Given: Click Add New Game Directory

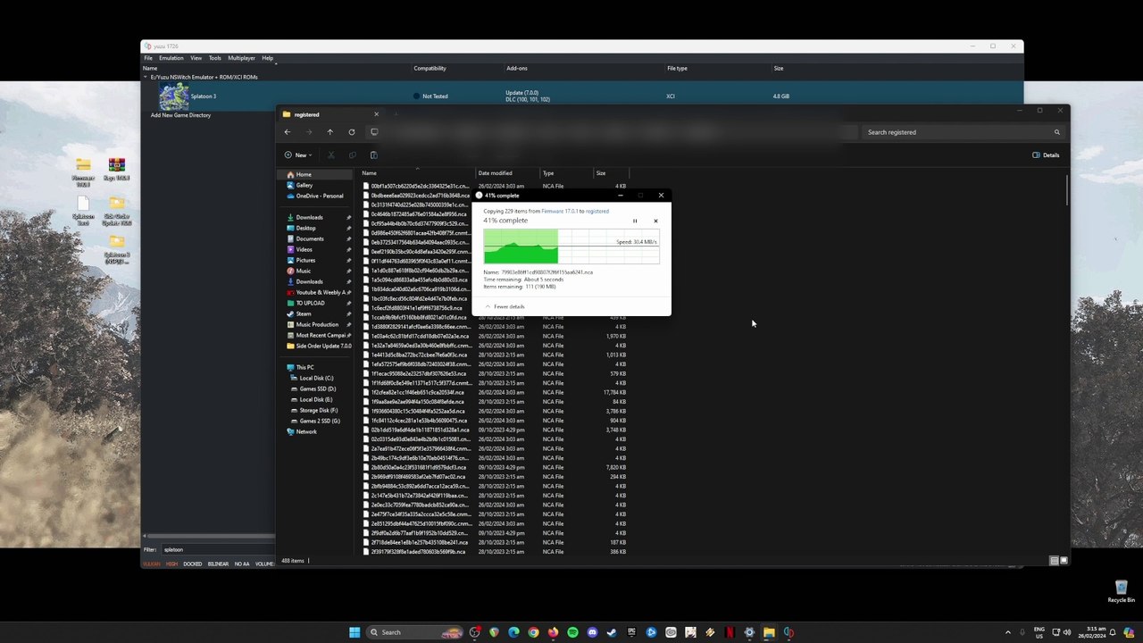Looking at the screenshot, I should tap(180, 115).
